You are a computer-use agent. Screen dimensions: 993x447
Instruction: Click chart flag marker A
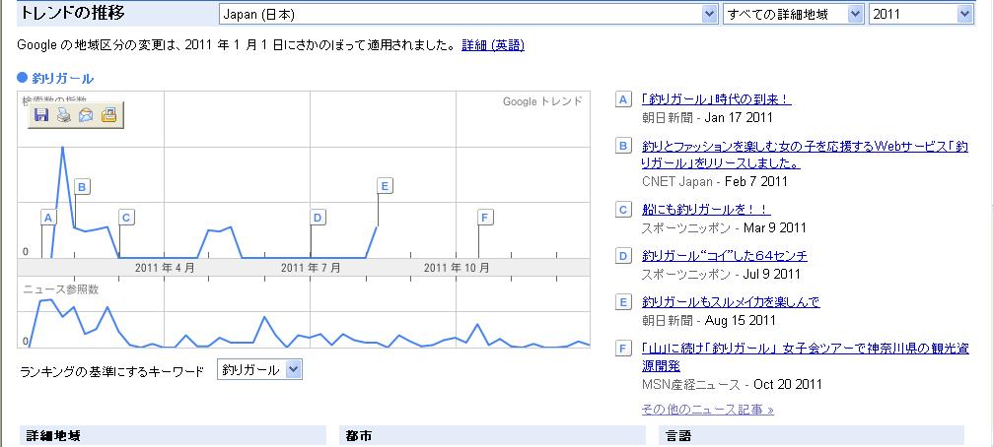48,218
